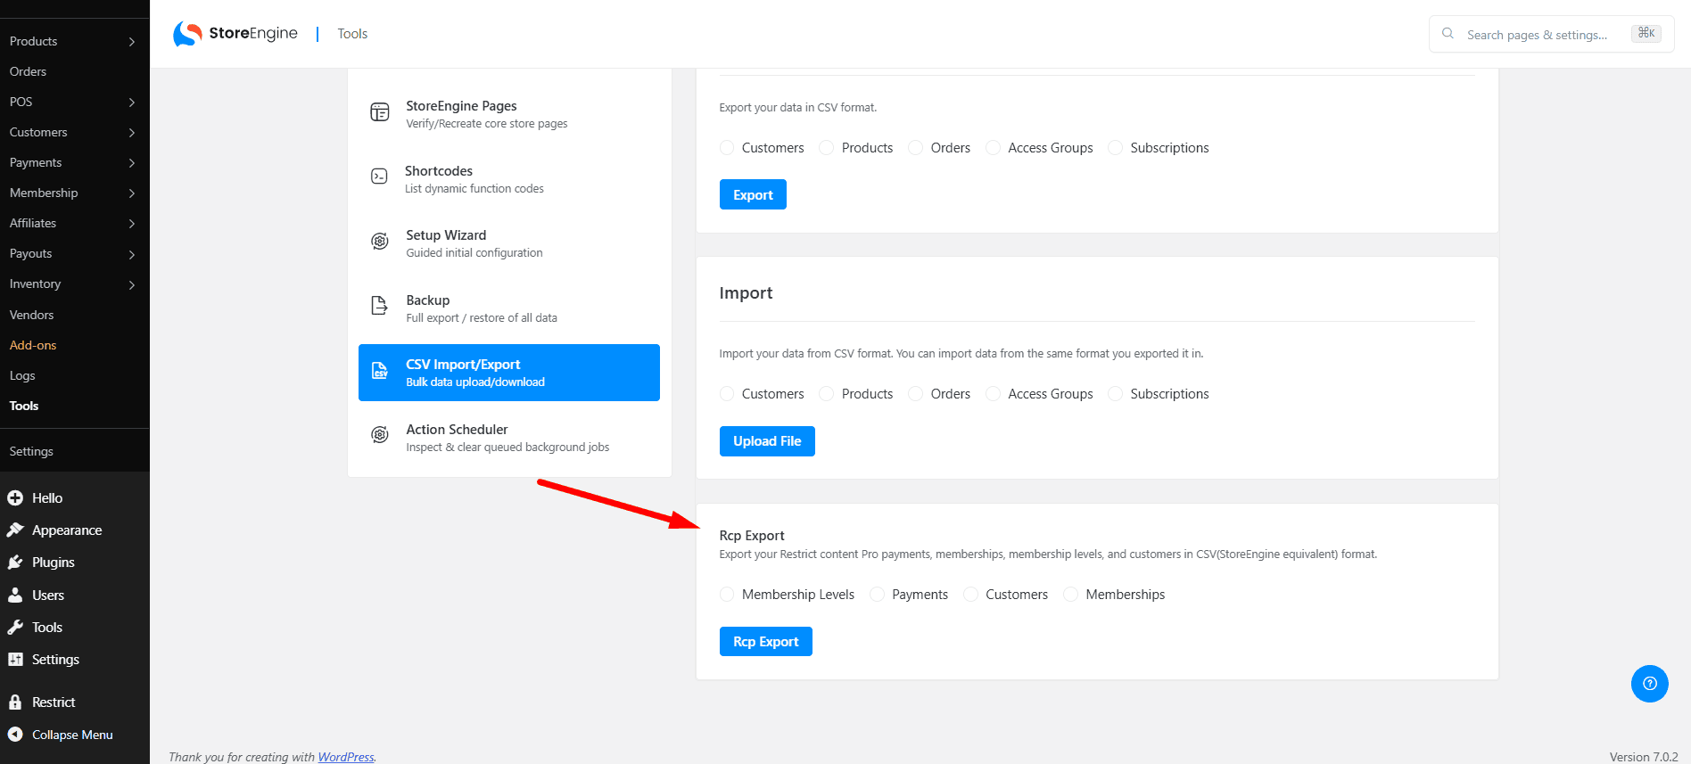Select Products radio under Import

click(x=827, y=394)
